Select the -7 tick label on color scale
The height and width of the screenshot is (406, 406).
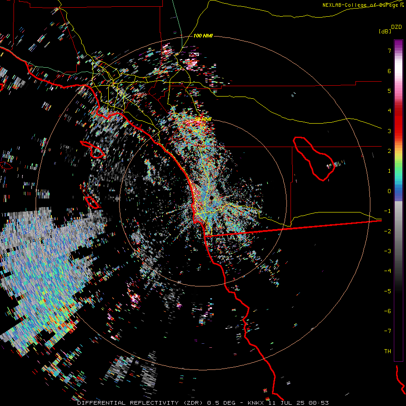coord(388,331)
